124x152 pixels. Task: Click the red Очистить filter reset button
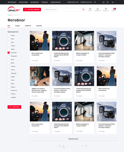[14, 107]
